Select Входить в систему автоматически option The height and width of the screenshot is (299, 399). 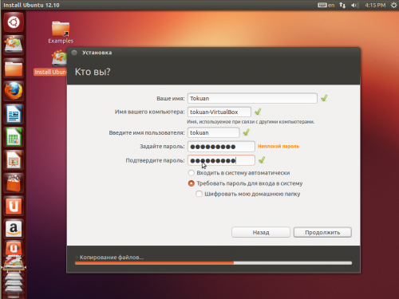239,173
